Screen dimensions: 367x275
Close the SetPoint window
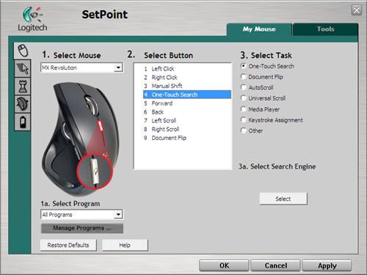356,10
